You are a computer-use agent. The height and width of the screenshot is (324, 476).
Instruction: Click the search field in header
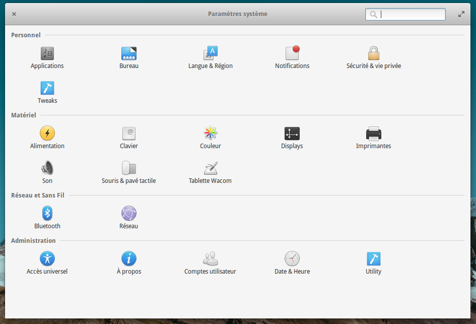pos(411,14)
